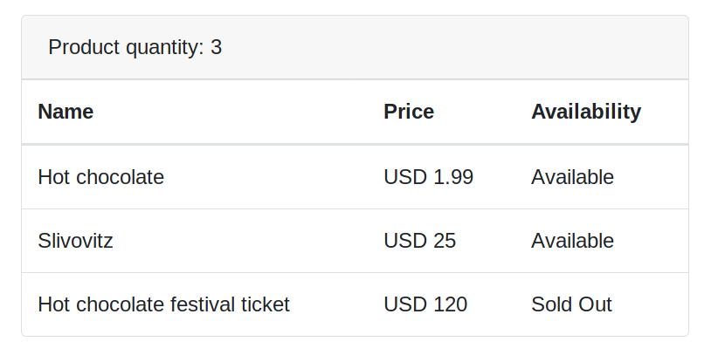Click the Sold Out status cell
Screen dimensions: 711x362
(x=571, y=304)
